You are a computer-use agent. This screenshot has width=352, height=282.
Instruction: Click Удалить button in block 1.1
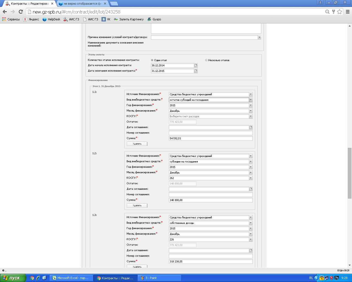tap(137, 144)
